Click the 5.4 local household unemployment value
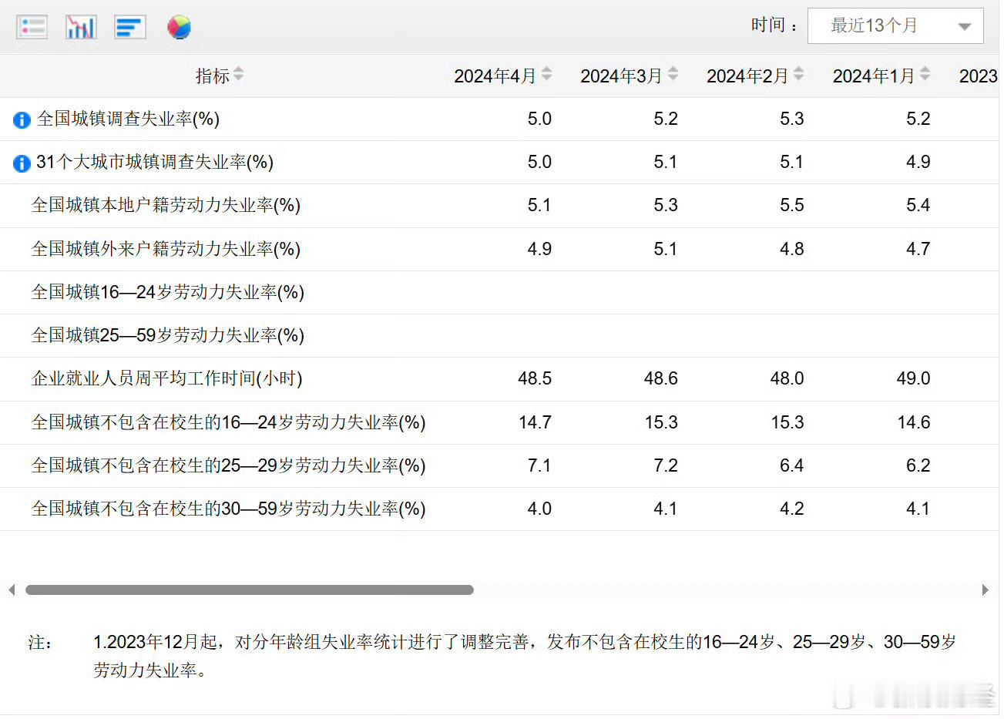The image size is (1004, 719). tap(918, 205)
